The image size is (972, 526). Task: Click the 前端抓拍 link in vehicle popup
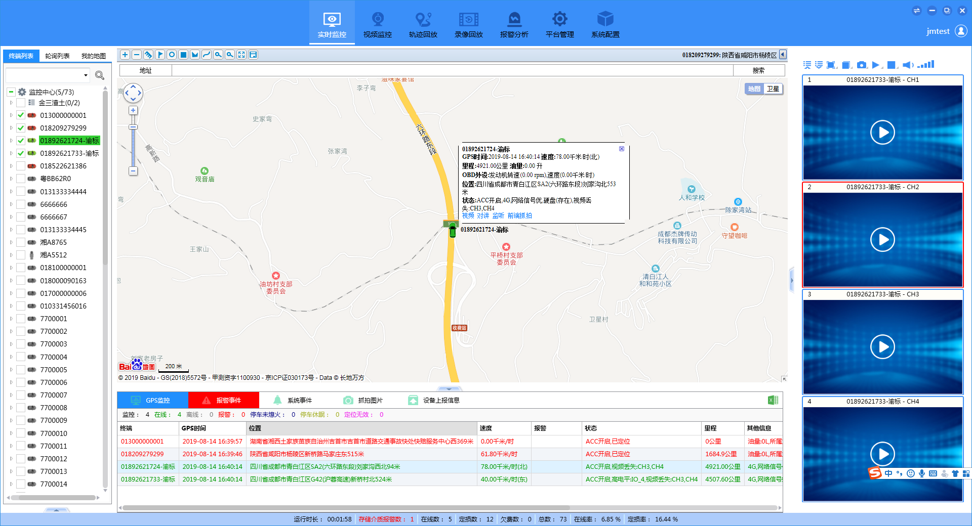click(520, 215)
